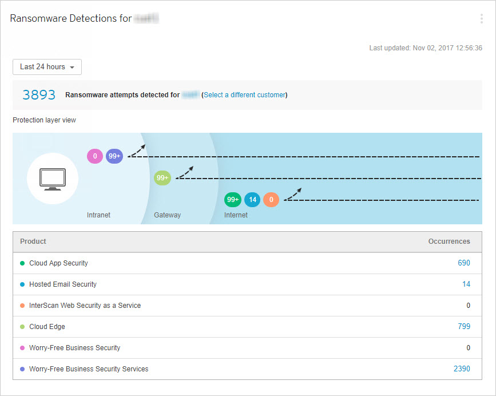Click the light green 99+ Gateway bubble
Viewport: 496px width, 396px height.
coord(162,178)
